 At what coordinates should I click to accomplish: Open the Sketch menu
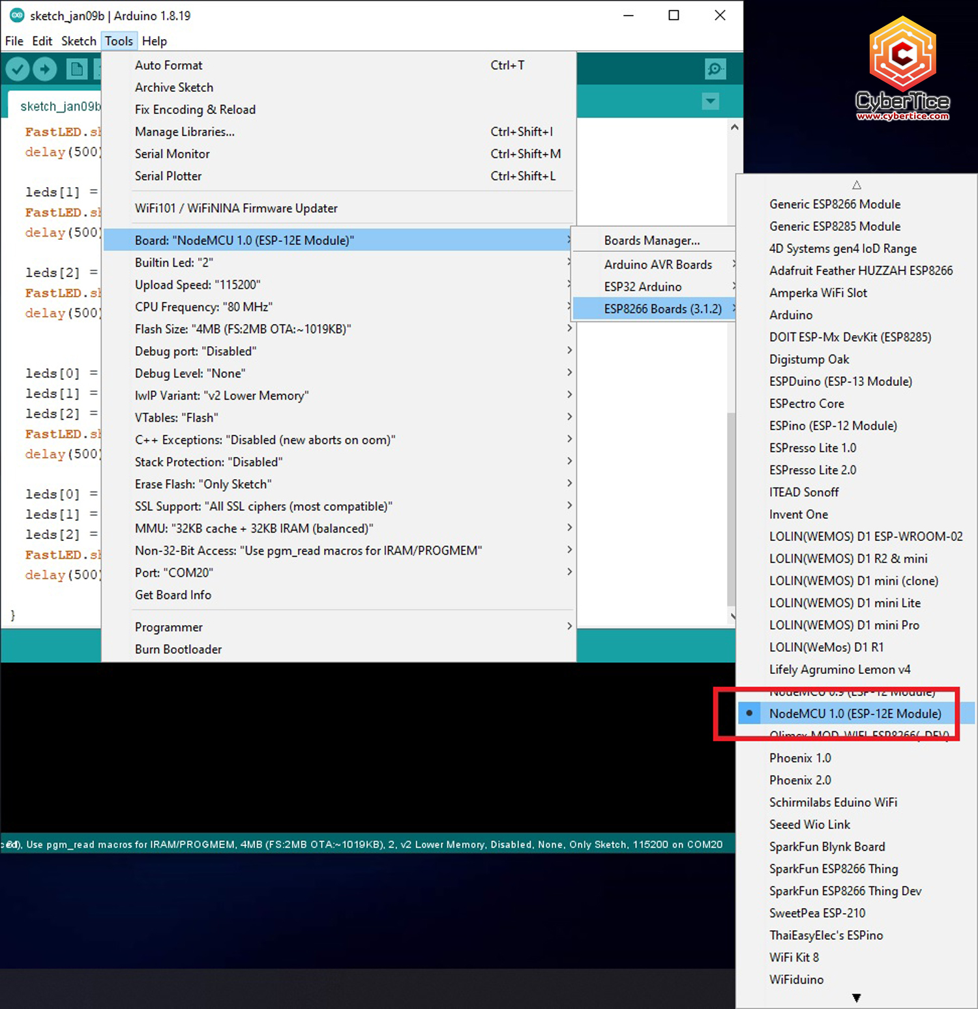pyautogui.click(x=78, y=41)
